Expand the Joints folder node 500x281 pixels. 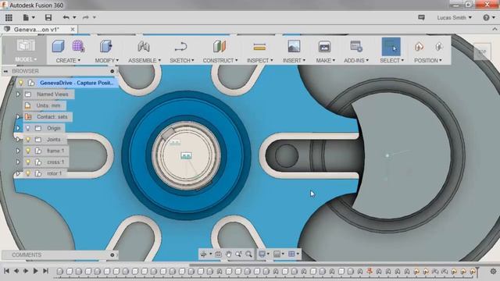pyautogui.click(x=18, y=140)
